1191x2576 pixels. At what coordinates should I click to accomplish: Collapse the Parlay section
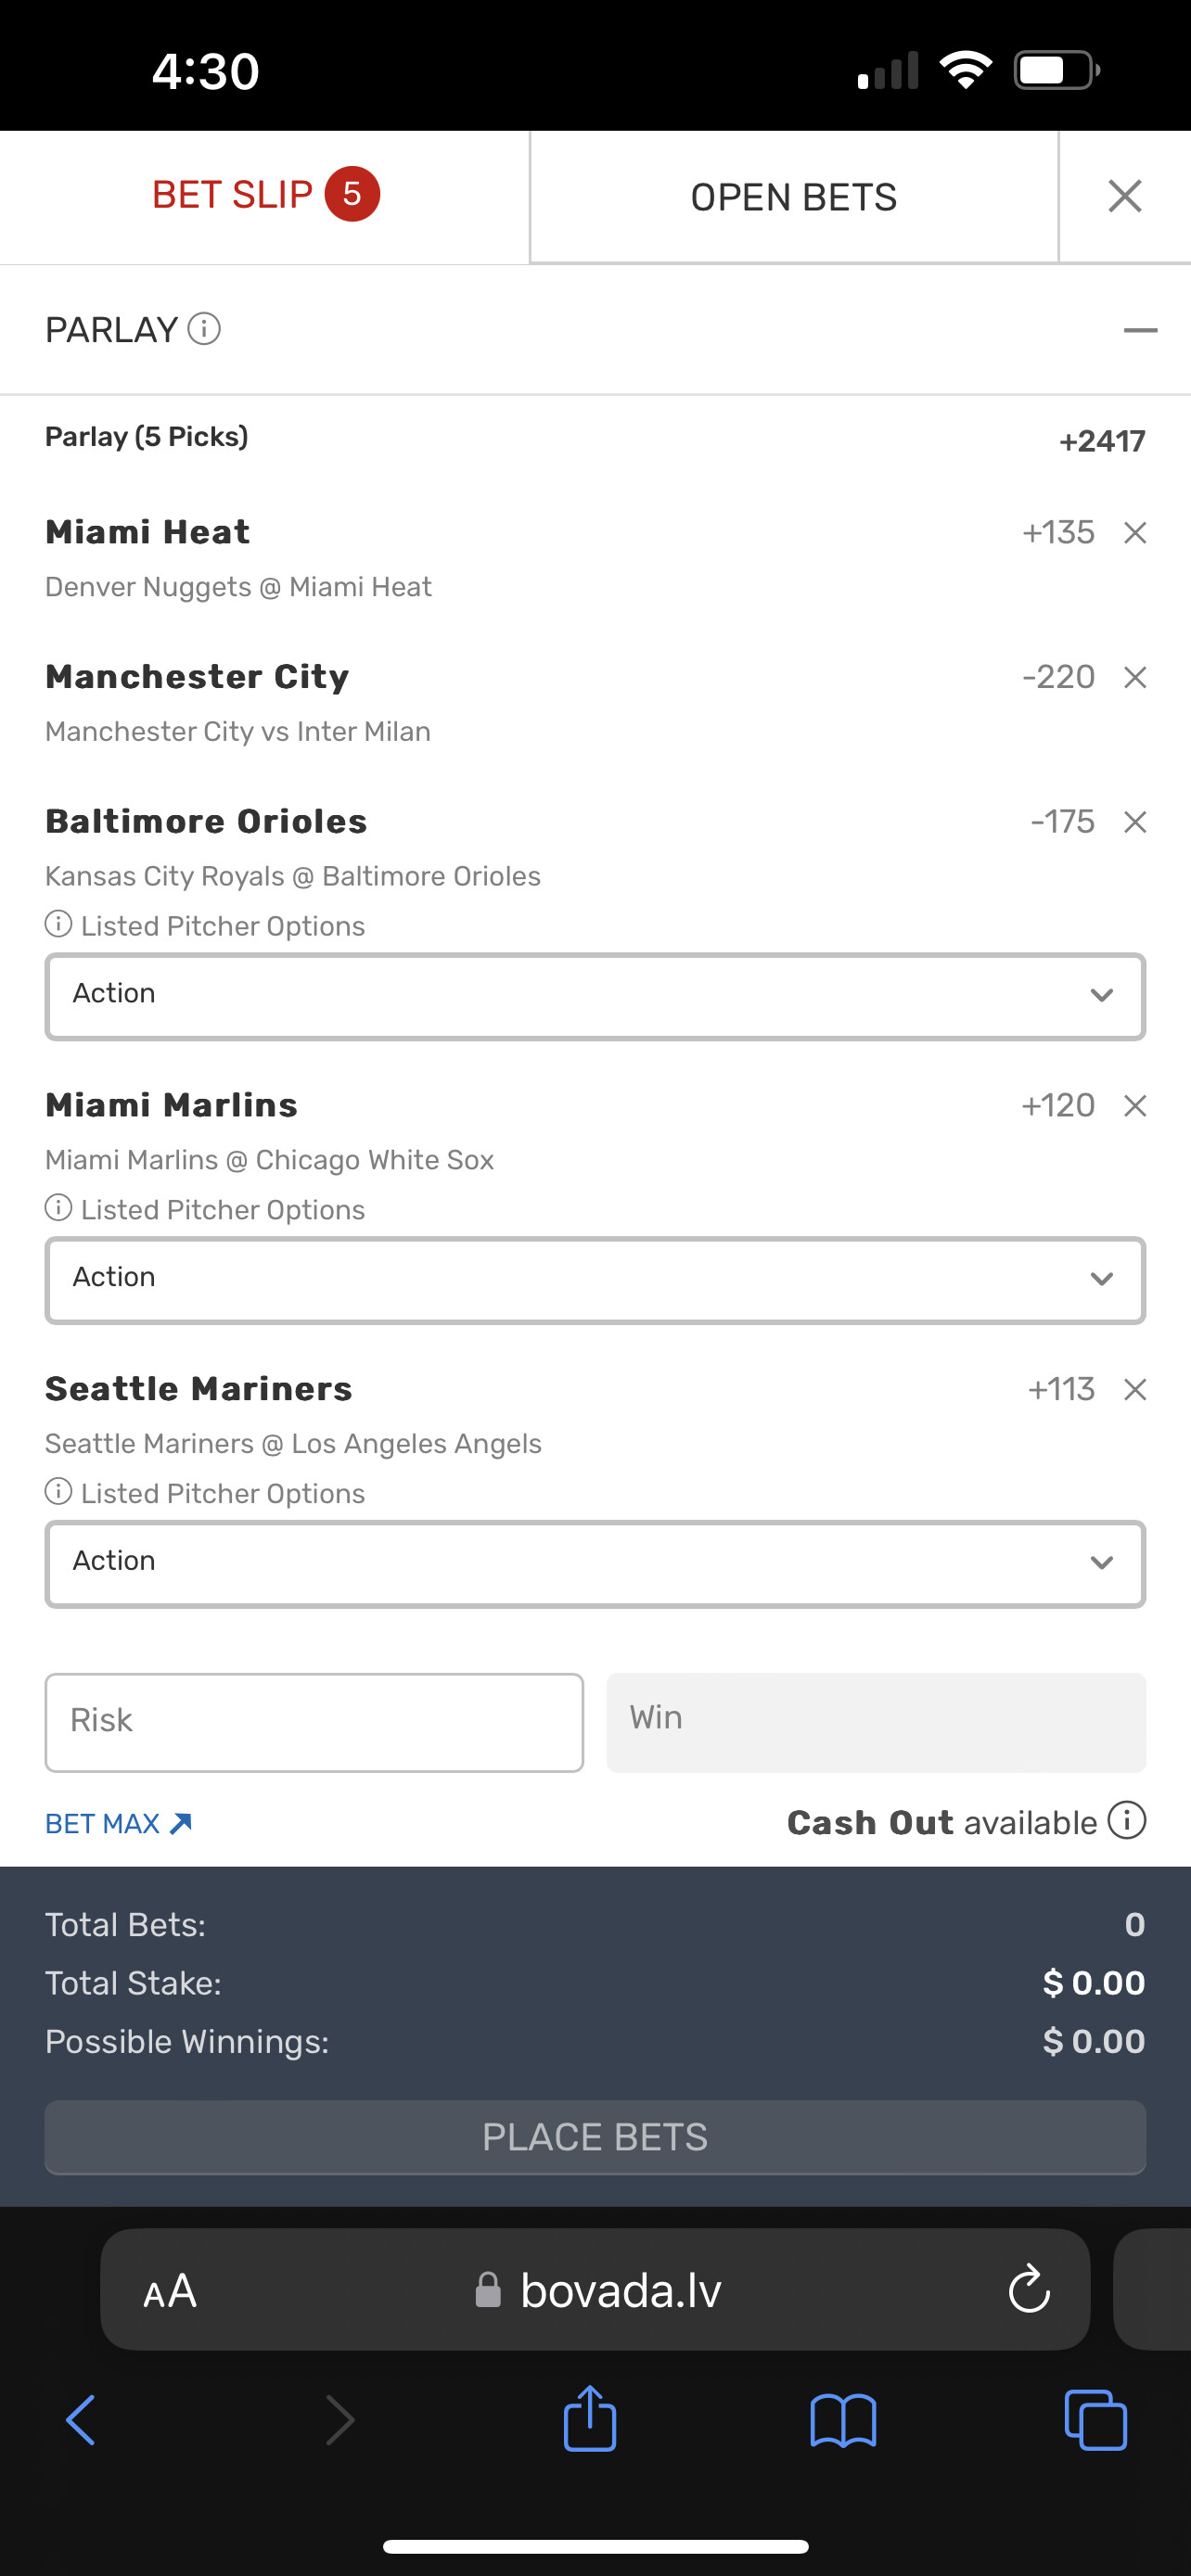tap(1140, 330)
